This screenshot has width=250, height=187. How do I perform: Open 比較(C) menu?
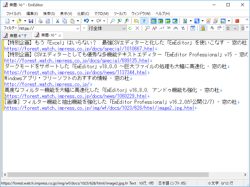83,14
